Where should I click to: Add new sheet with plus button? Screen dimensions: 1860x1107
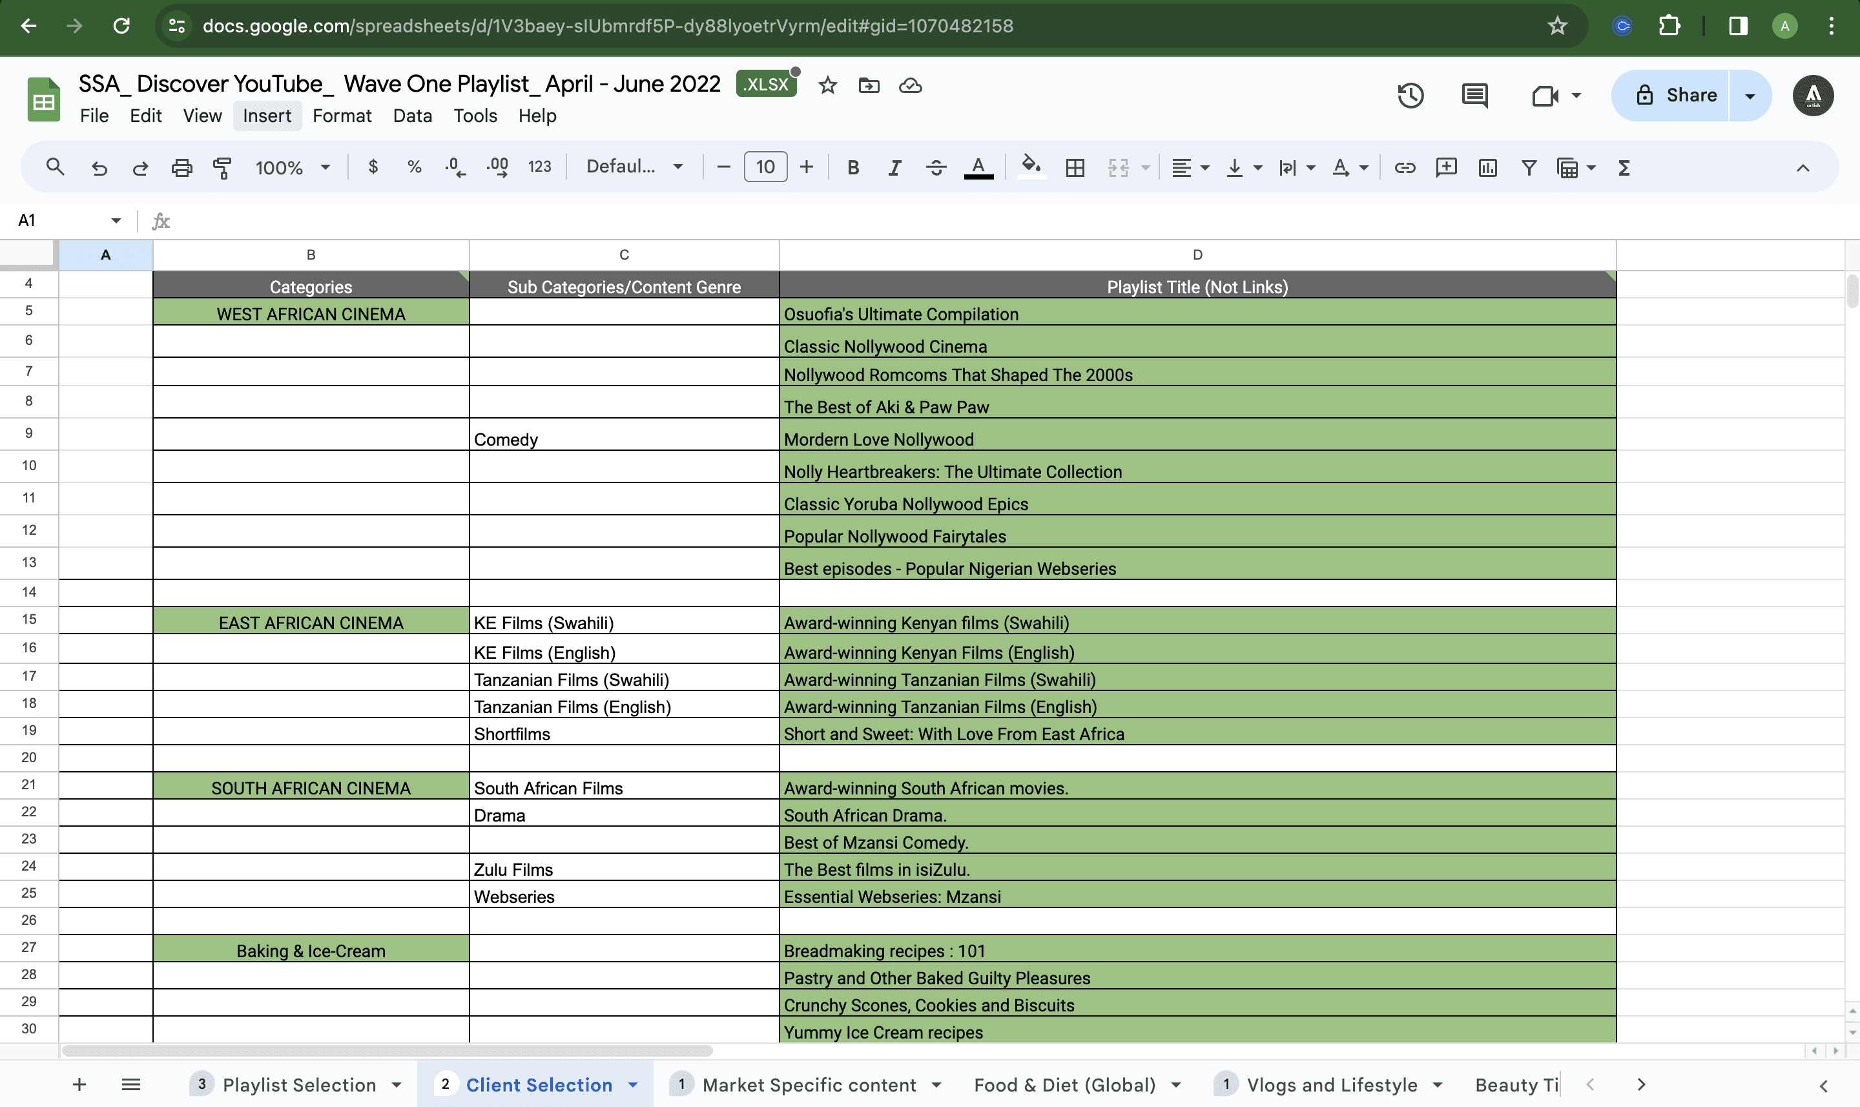click(x=79, y=1084)
